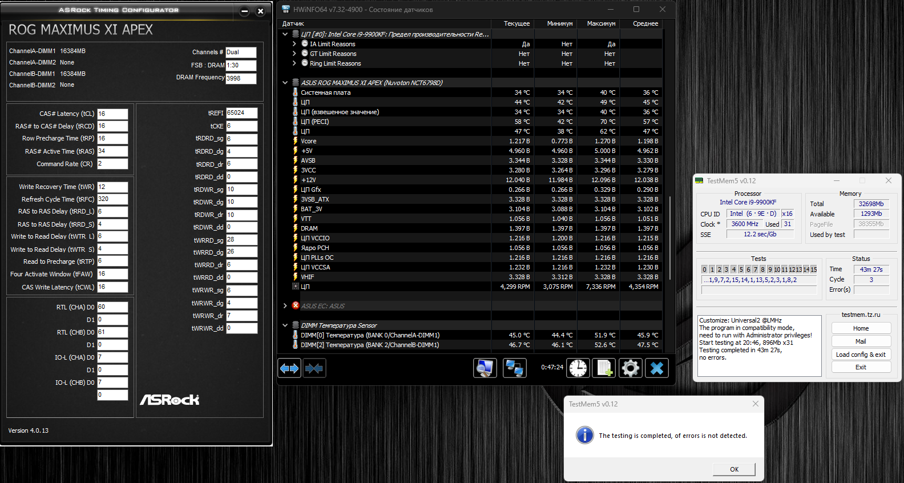904x483 pixels.
Task: Click the networked computers icon in HWiNFO toolbar
Action: click(515, 368)
